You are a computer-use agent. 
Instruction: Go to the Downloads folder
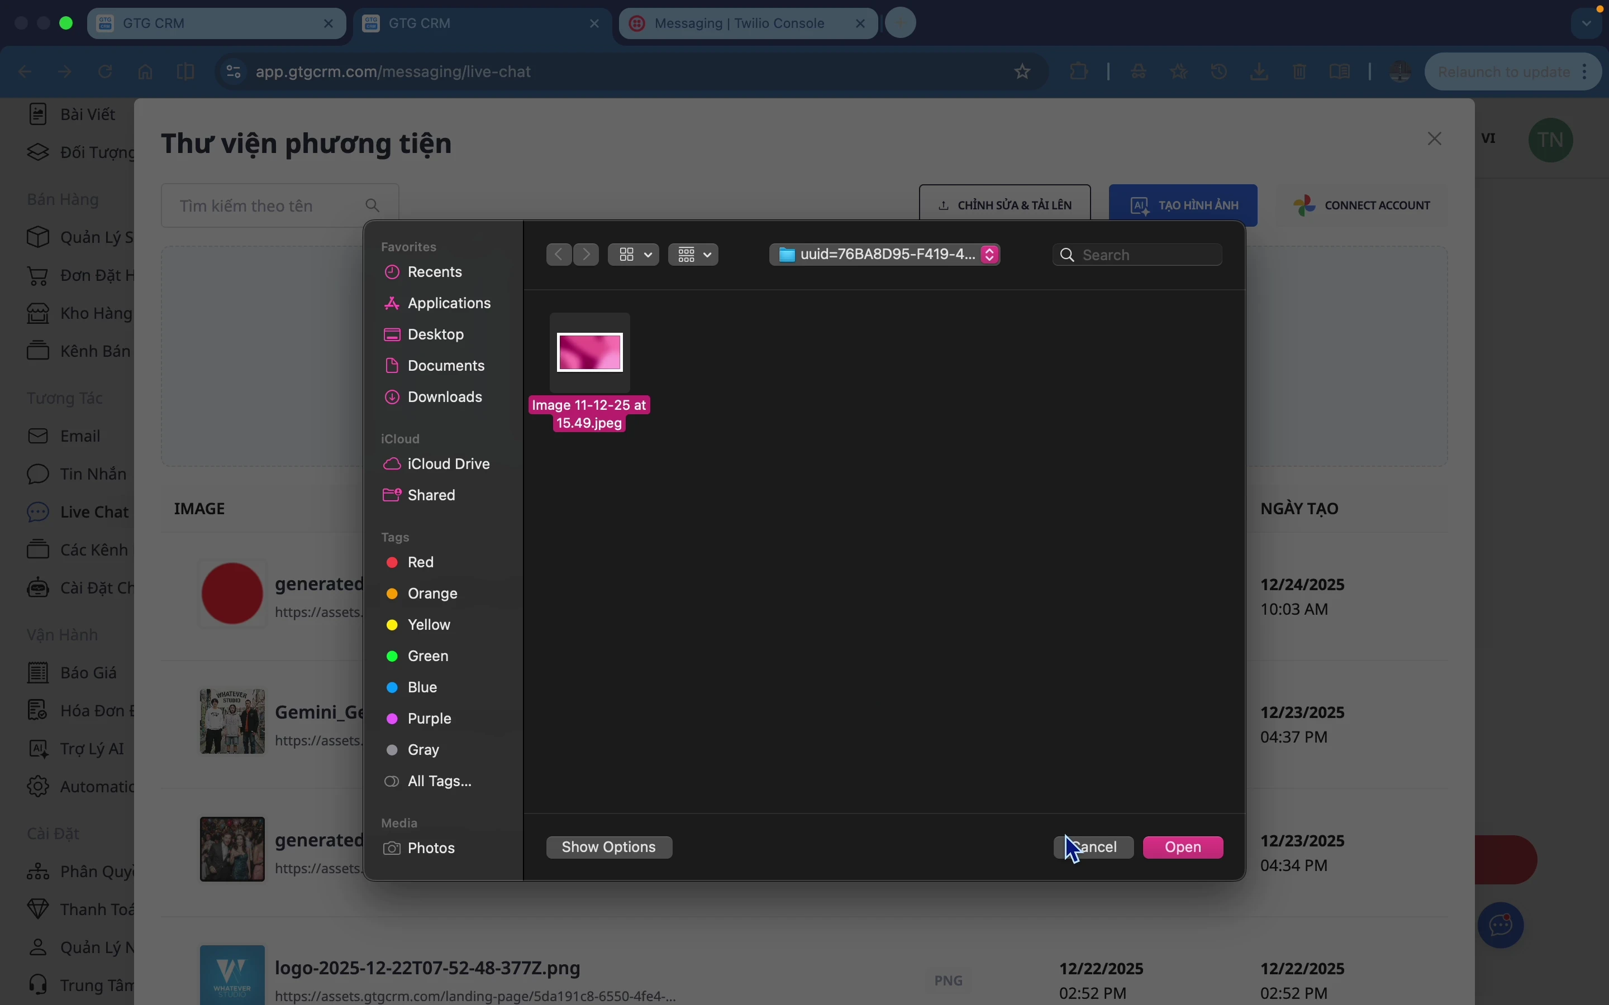point(444,398)
